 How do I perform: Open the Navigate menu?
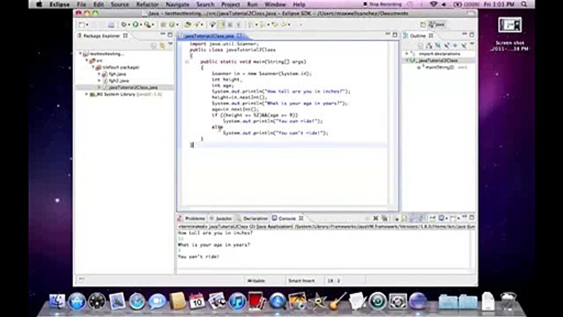[x=177, y=4]
